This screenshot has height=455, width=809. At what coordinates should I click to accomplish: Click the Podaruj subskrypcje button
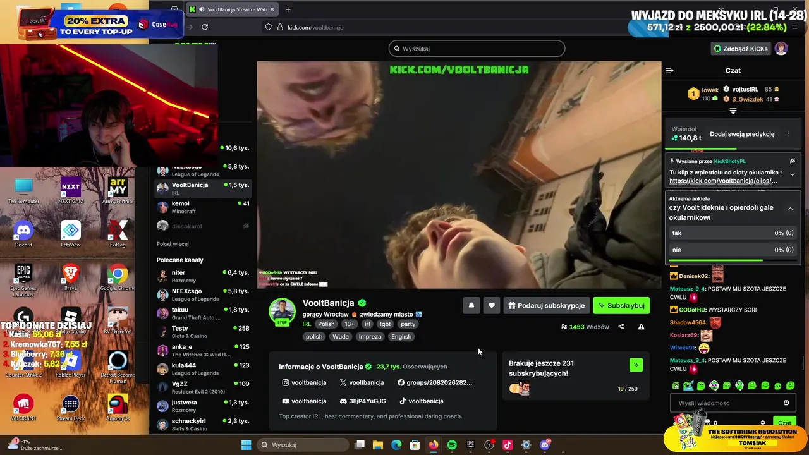click(547, 305)
